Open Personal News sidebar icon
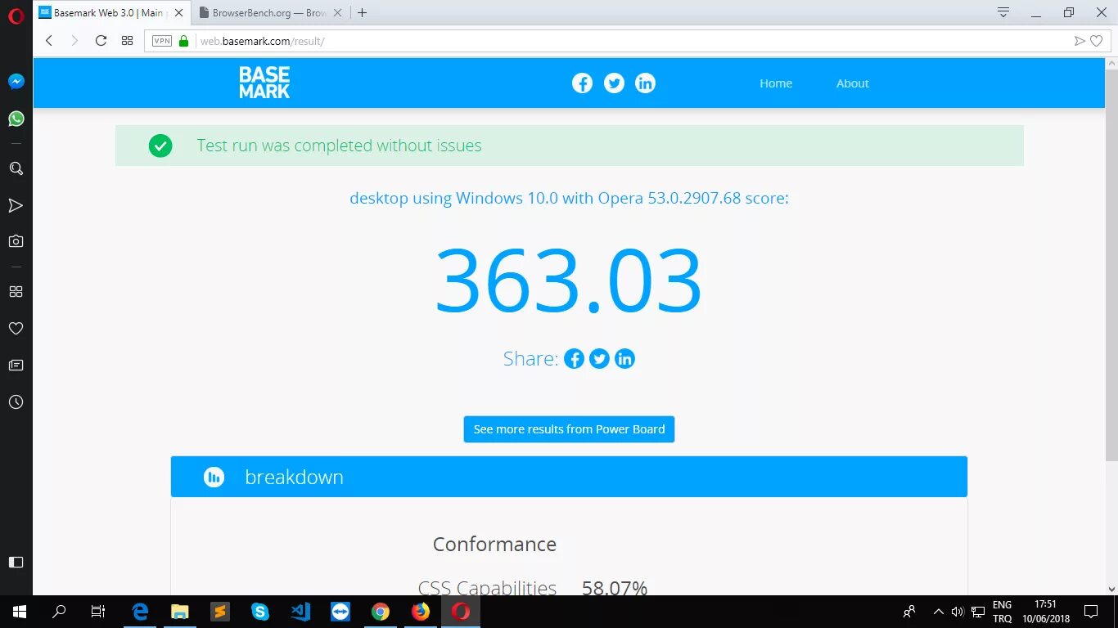The width and height of the screenshot is (1118, 628). point(16,366)
